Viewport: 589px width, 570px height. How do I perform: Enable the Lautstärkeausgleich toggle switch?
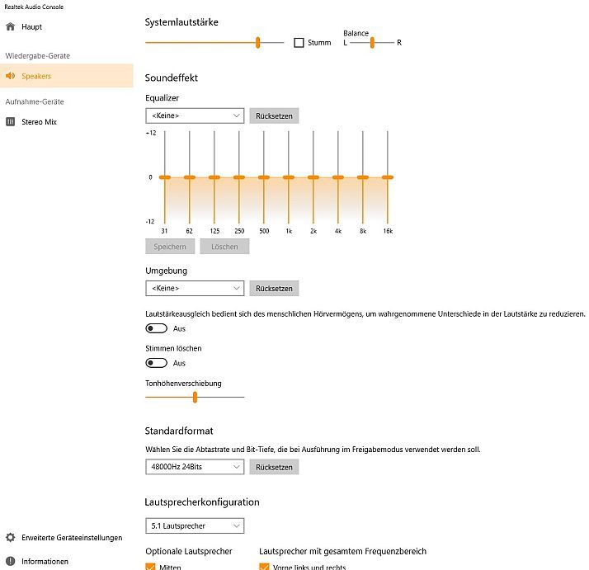[156, 328]
